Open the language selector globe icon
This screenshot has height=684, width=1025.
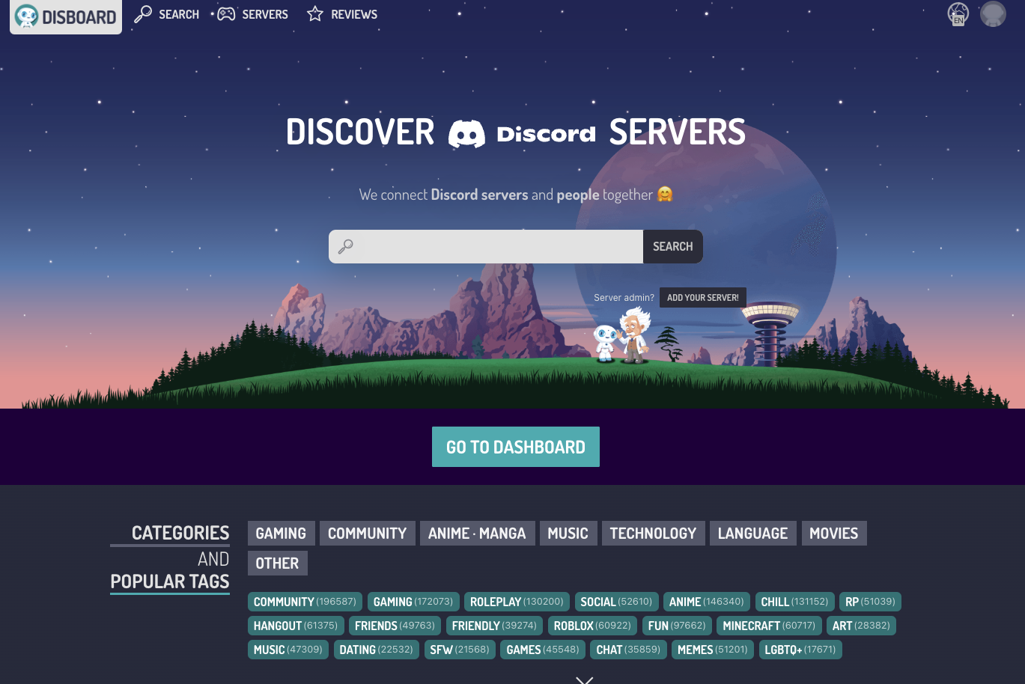coord(958,14)
